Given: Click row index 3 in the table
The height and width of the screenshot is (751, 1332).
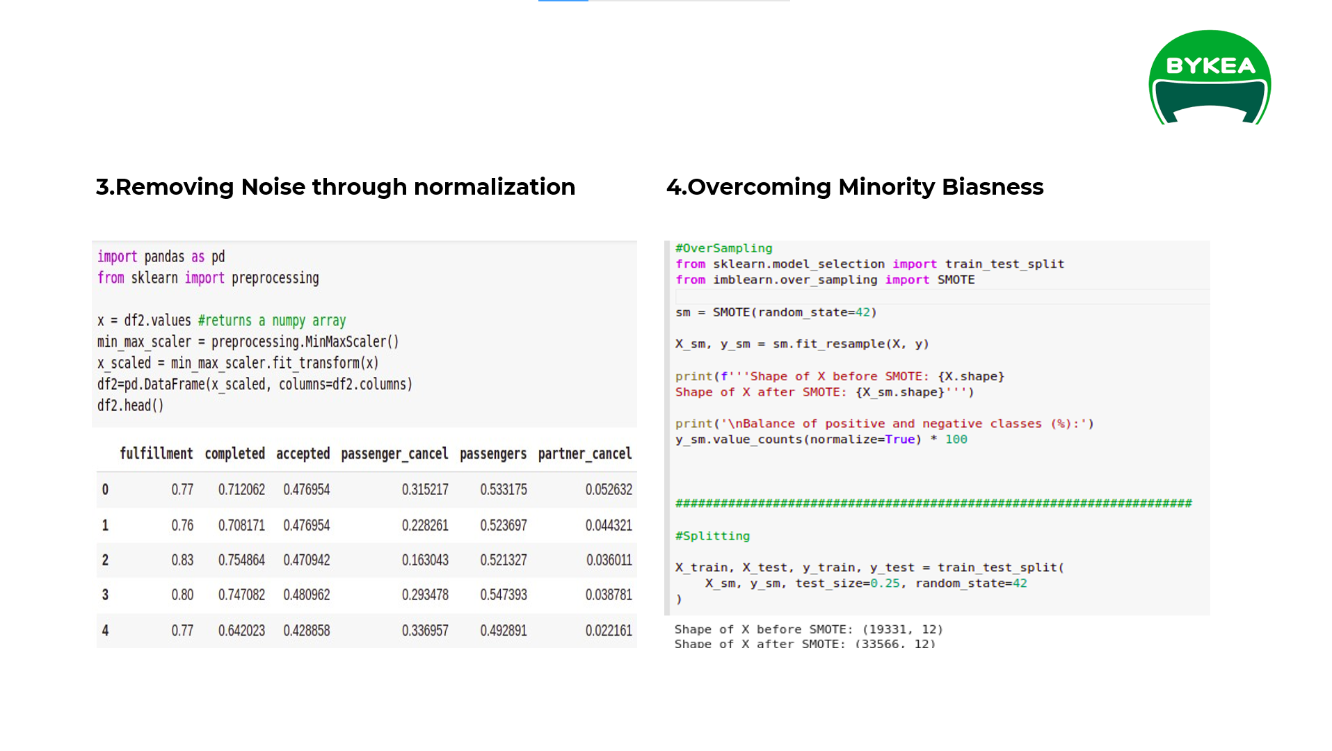Looking at the screenshot, I should pyautogui.click(x=105, y=595).
